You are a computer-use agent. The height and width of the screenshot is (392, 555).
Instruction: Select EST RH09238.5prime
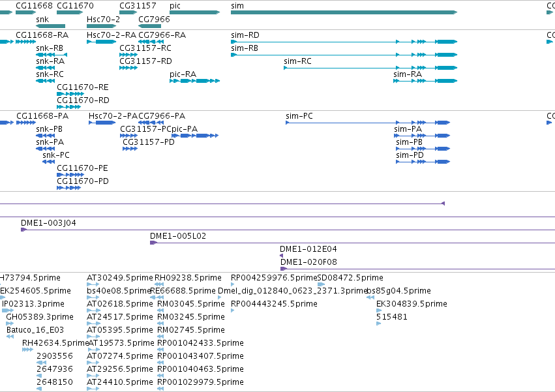pos(159,284)
